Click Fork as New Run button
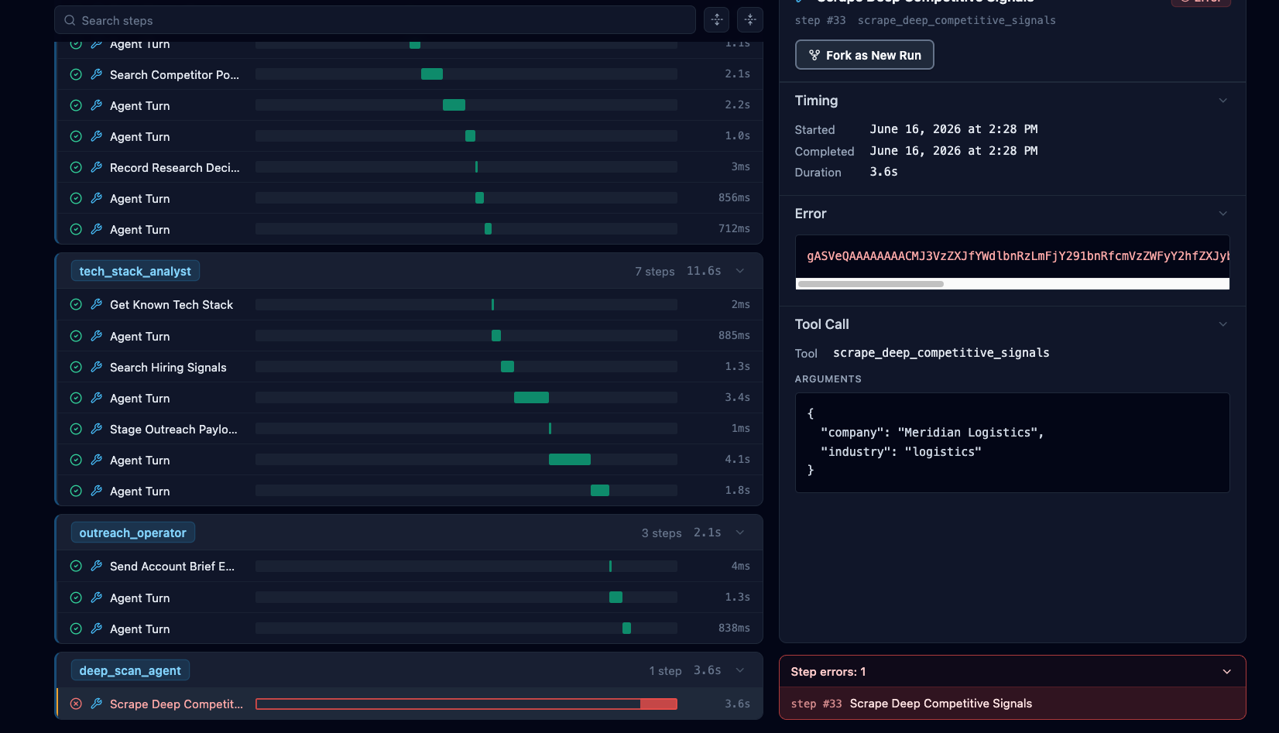Image resolution: width=1279 pixels, height=733 pixels. click(864, 55)
